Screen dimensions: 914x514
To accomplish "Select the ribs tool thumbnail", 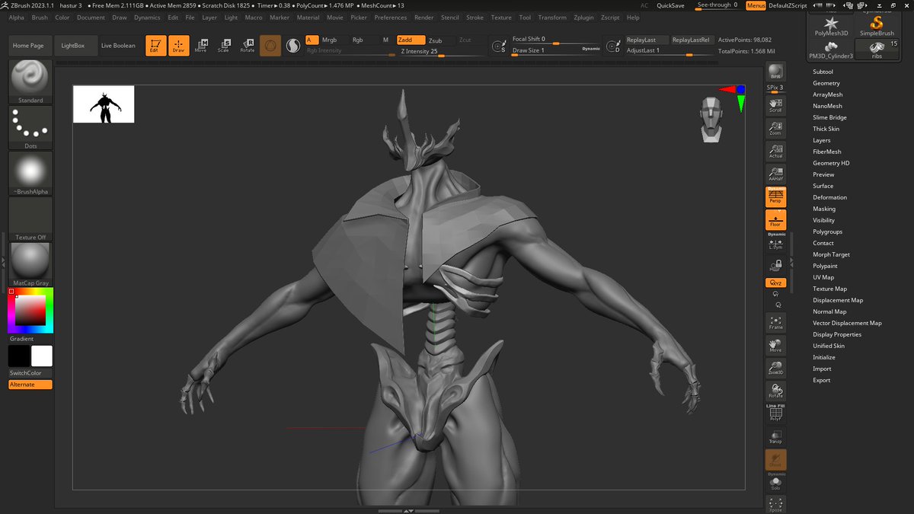I will coord(877,49).
